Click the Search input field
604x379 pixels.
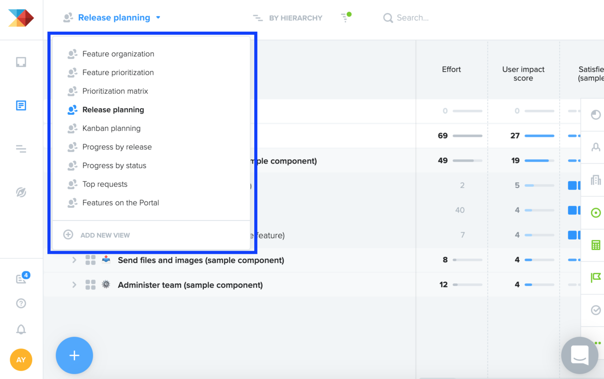(x=413, y=18)
